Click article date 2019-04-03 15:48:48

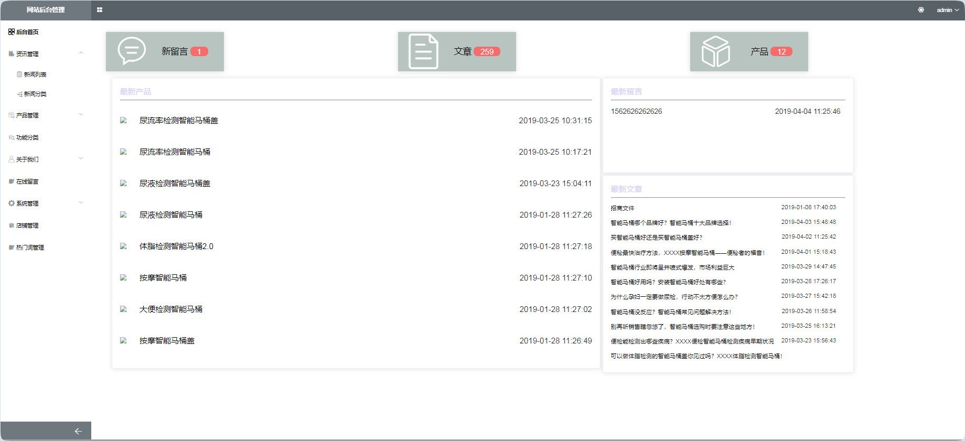coord(809,222)
